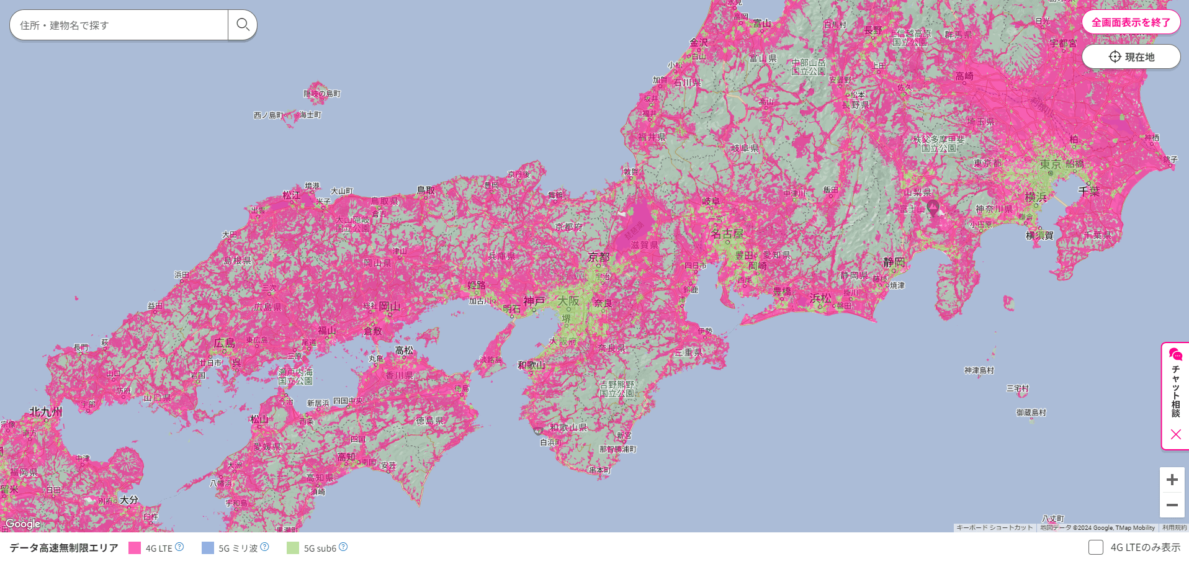
Task: Click the 静岡 city label
Action: point(894,262)
